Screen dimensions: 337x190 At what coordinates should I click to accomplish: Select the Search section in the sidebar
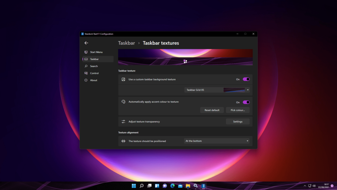coord(94,66)
